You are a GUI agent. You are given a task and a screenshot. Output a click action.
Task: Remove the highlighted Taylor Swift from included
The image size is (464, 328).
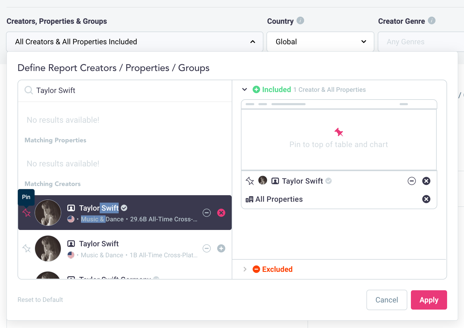[x=221, y=213]
